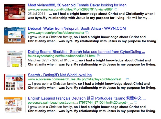Click the green personals.palmbeachpost.com URL
This screenshot has height=119, width=161.
(x=80, y=103)
